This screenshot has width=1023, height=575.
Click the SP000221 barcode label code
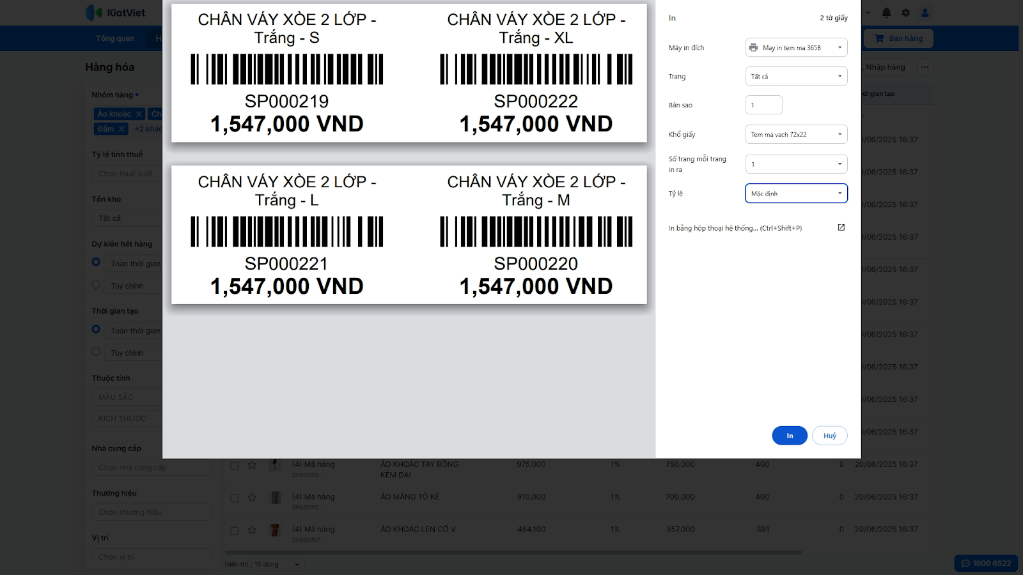point(286,264)
